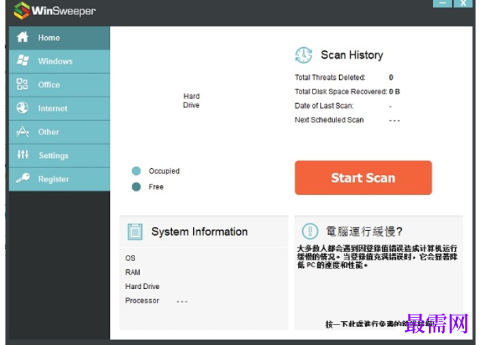The height and width of the screenshot is (345, 481).
Task: Open the Windows cleaning section
Action: (59, 61)
